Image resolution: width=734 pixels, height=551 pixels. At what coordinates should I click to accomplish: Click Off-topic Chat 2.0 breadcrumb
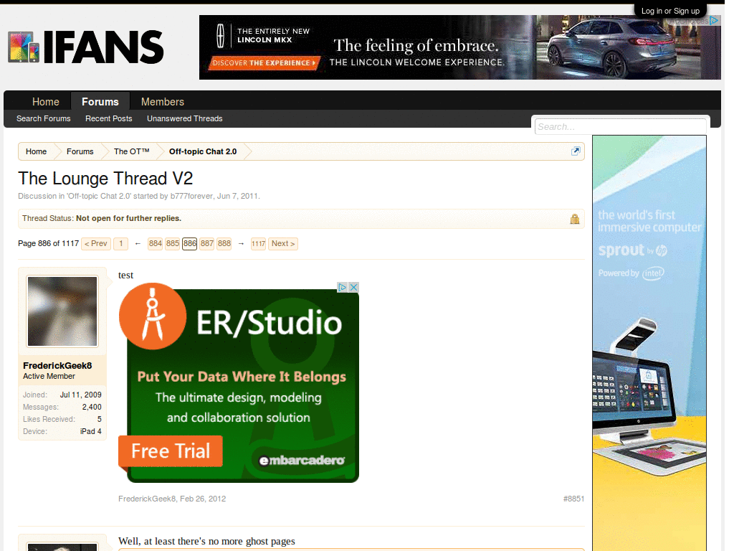pyautogui.click(x=203, y=151)
